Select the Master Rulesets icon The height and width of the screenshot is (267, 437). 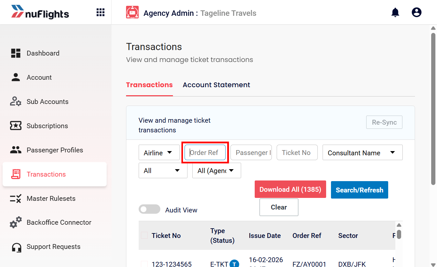click(x=16, y=199)
